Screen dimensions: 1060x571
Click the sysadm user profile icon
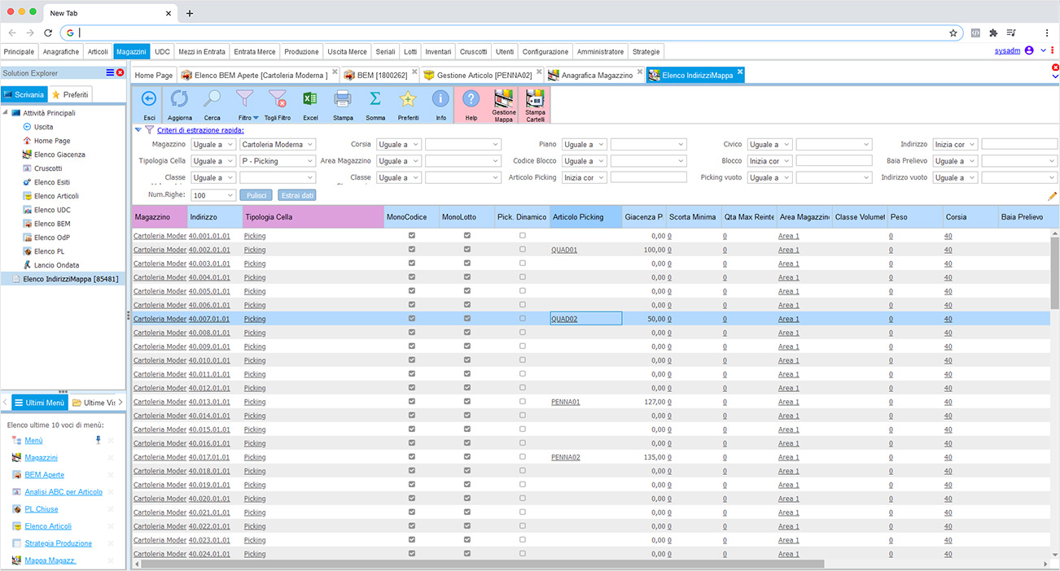[1029, 50]
